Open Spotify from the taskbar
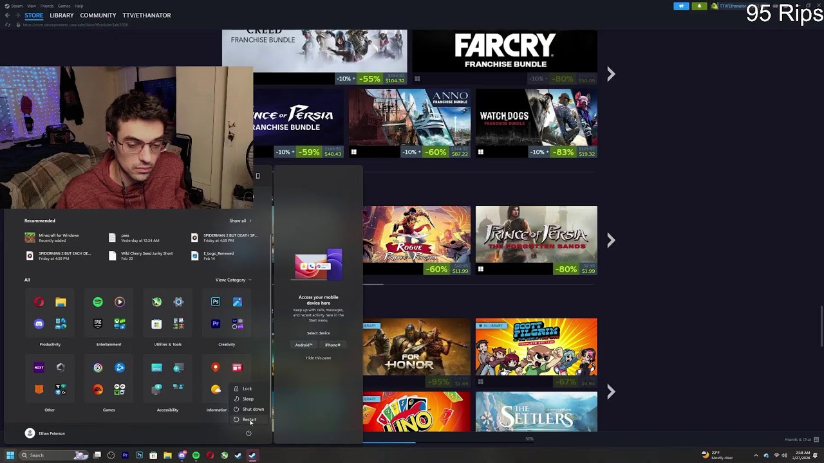 [x=196, y=455]
